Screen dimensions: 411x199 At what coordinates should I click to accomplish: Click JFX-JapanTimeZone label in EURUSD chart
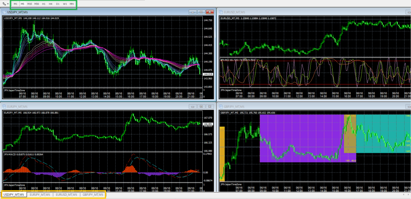coord(230,90)
